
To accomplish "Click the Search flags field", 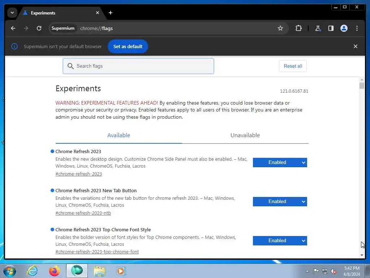I will pos(138,66).
